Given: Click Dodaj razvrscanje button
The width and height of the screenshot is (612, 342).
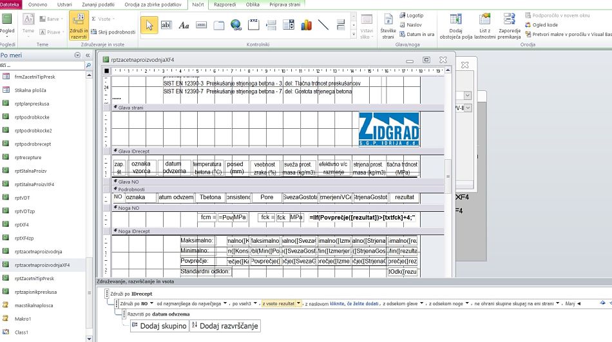Looking at the screenshot, I should click(x=225, y=326).
